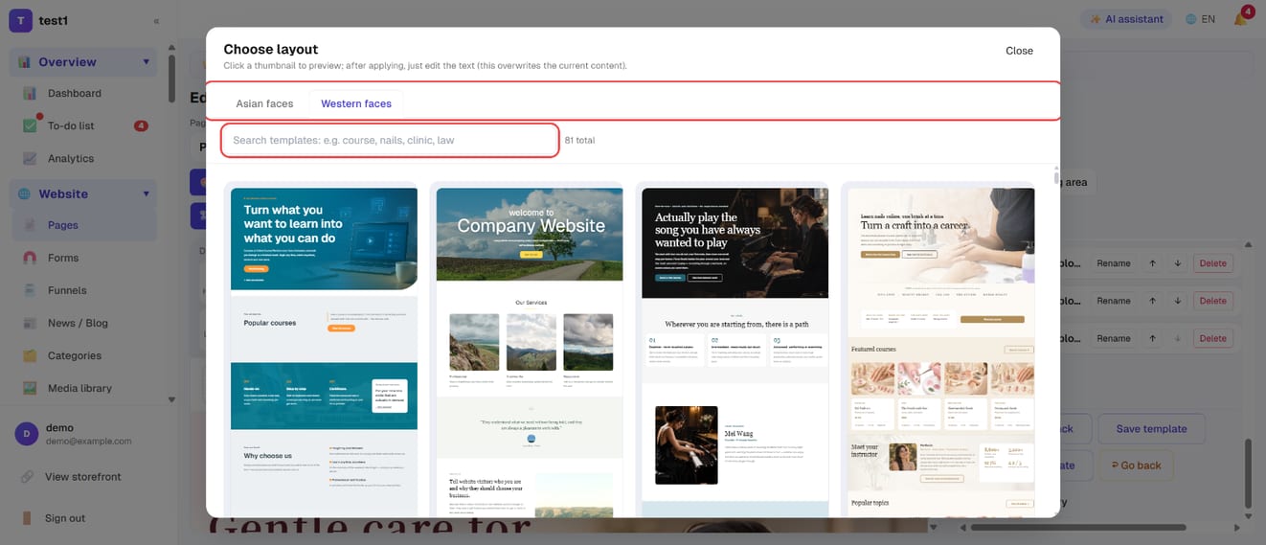Image resolution: width=1266 pixels, height=545 pixels.
Task: Click the demo user avatar circle
Action: [x=26, y=434]
